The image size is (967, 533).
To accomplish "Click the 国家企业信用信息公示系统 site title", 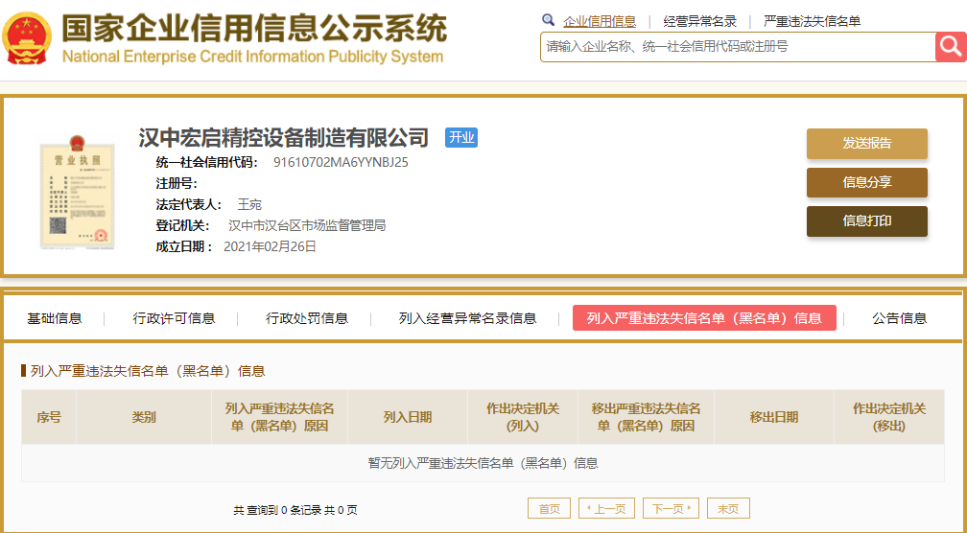I will (x=254, y=28).
